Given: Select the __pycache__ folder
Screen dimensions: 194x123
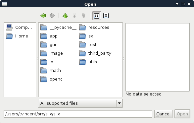Looking at the screenshot, I should coord(58,28).
